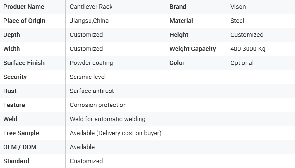Click the Steel material value
This screenshot has height=168, width=295.
[x=237, y=21]
